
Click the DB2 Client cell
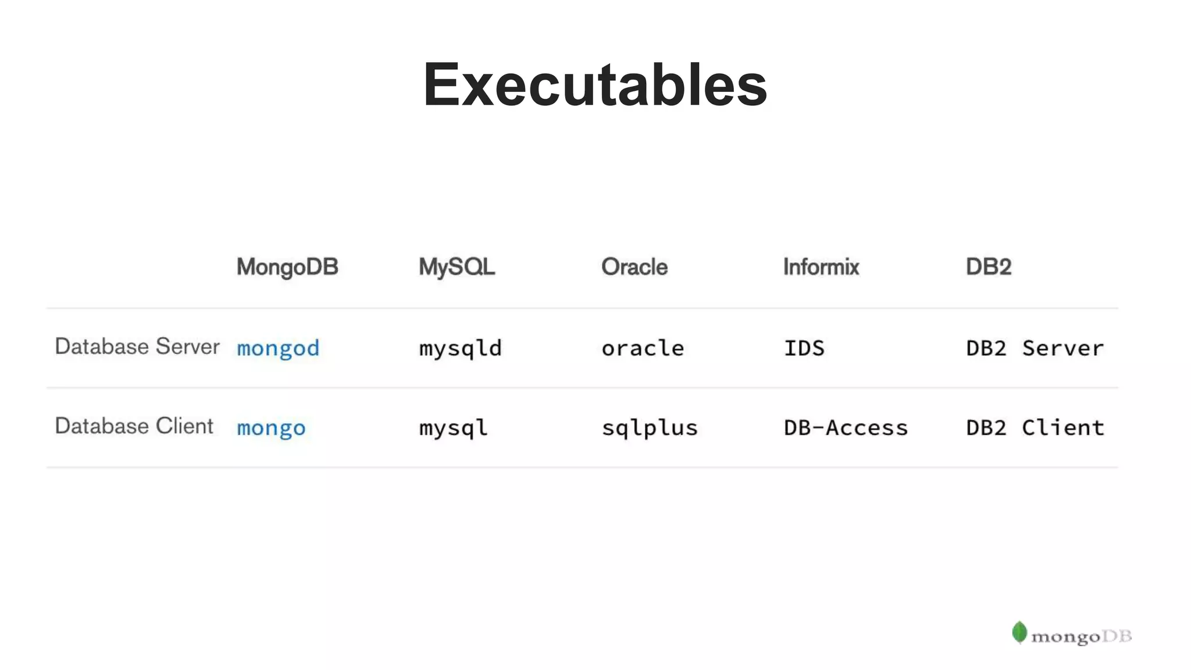[1035, 428]
